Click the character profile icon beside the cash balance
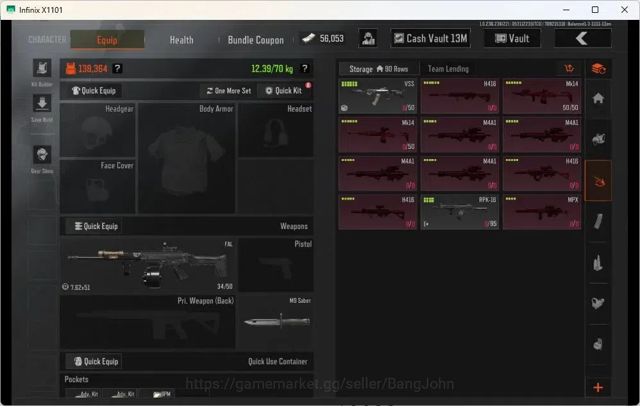 click(367, 38)
